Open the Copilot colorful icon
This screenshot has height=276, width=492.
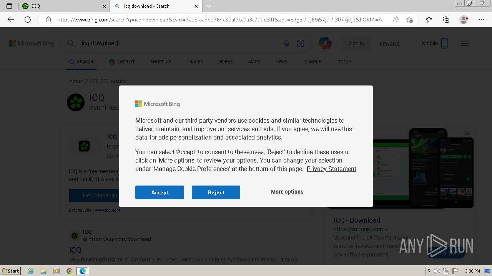pos(325,43)
